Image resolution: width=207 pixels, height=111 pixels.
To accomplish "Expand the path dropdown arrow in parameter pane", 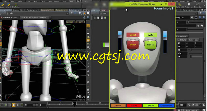I will coord(196,13).
